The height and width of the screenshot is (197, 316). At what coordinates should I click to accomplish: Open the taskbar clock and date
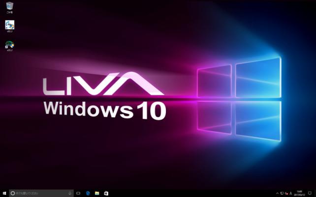(x=299, y=193)
